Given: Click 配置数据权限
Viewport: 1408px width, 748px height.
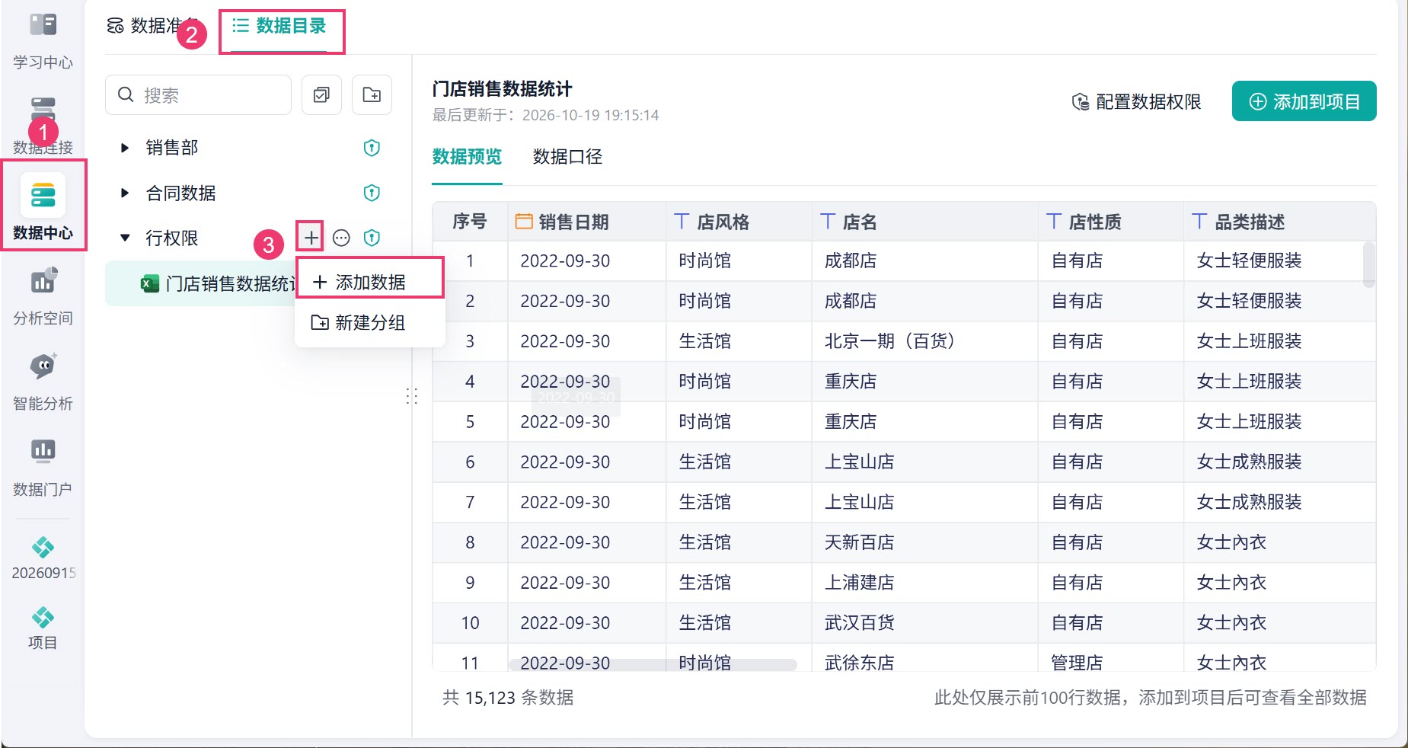Looking at the screenshot, I should (x=1136, y=101).
